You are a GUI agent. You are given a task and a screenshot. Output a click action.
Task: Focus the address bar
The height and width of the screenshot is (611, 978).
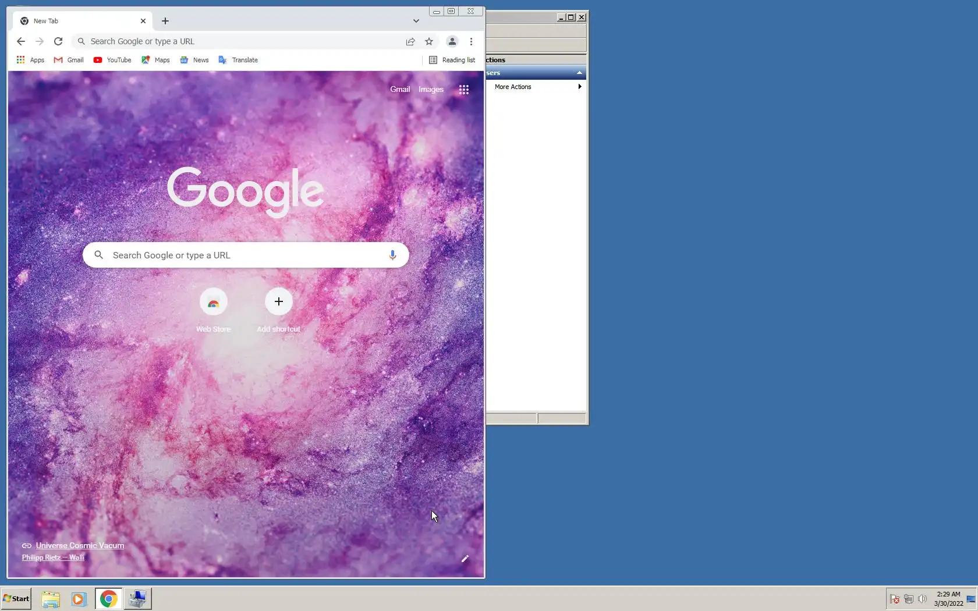[x=245, y=41]
